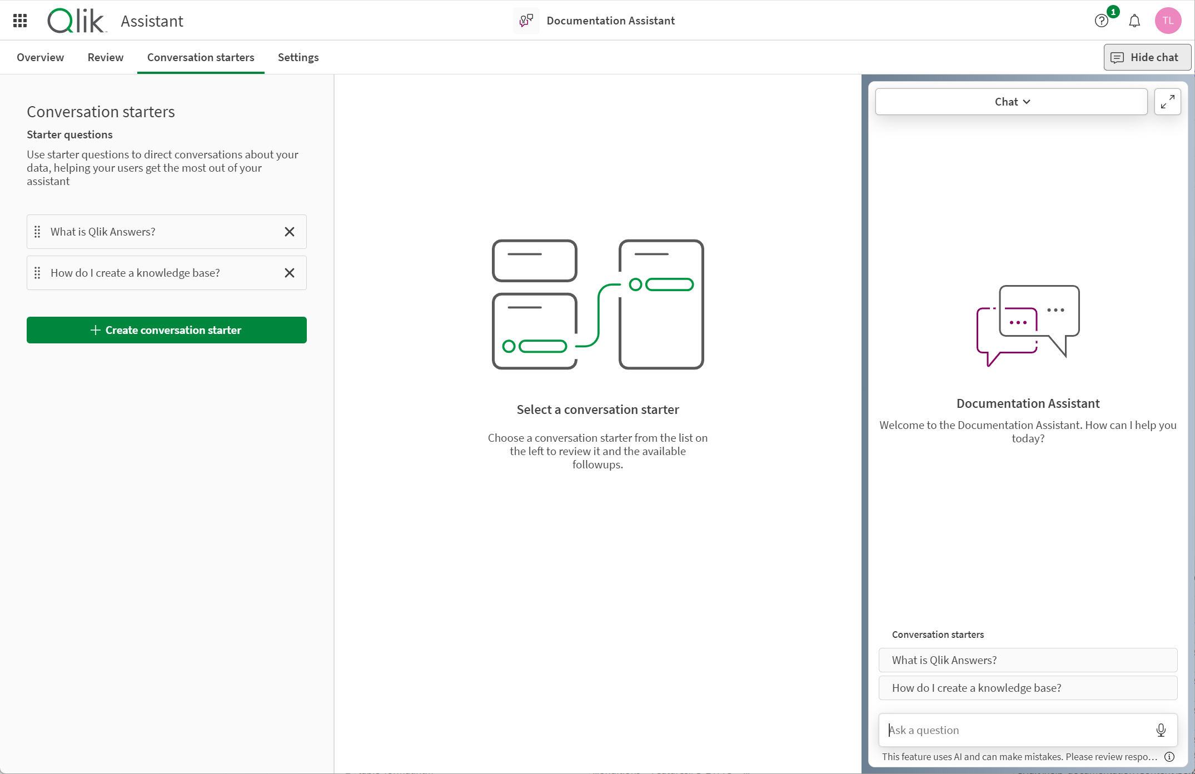The width and height of the screenshot is (1195, 774).
Task: Click the Create conversation starter button
Action: tap(166, 330)
